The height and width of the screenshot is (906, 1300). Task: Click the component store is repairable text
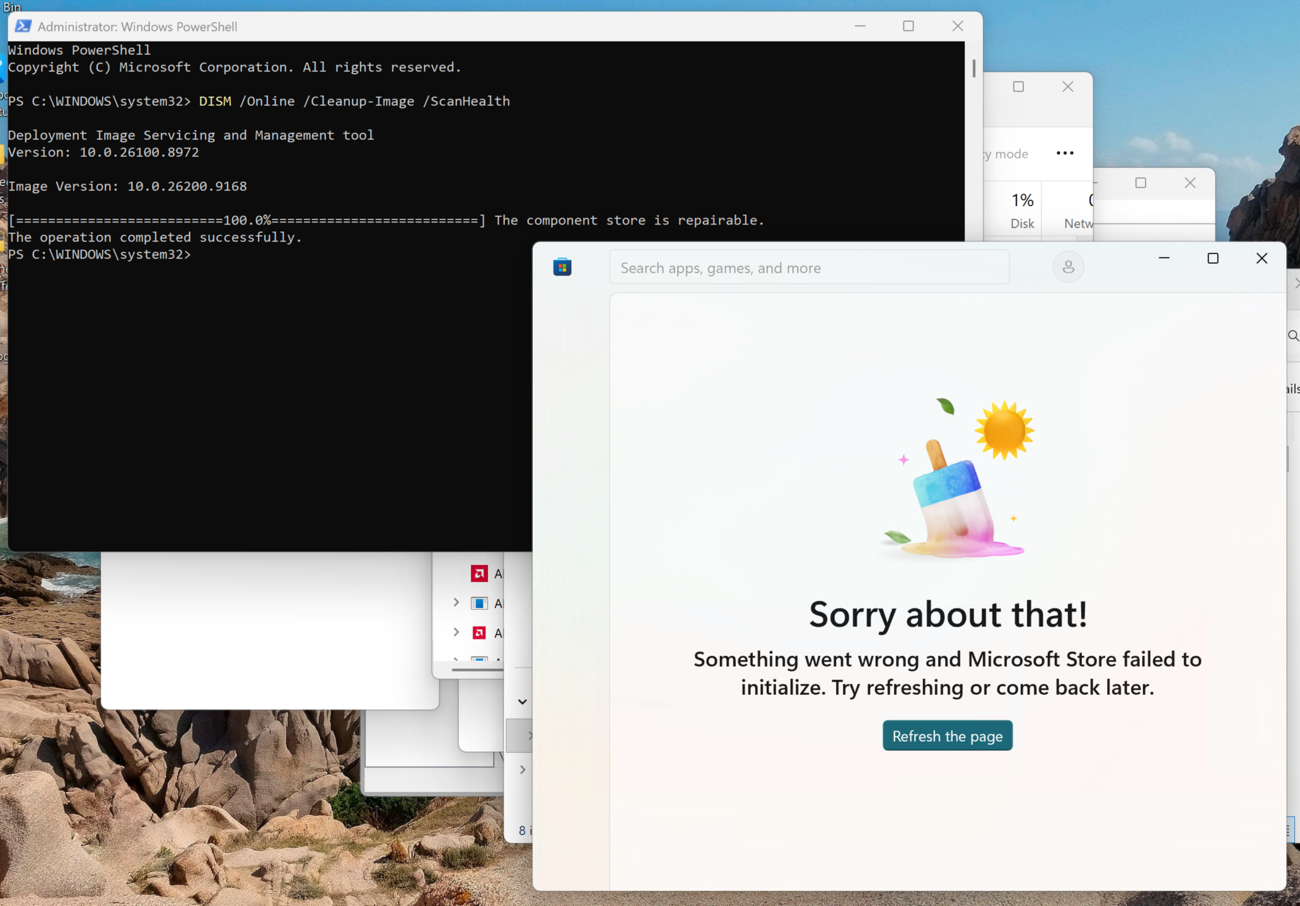pos(629,220)
